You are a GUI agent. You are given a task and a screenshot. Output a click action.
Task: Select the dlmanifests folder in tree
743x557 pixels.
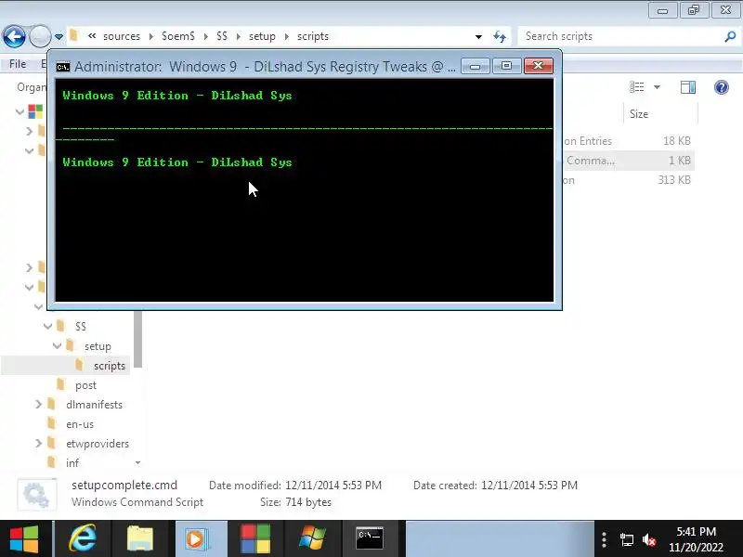(95, 405)
